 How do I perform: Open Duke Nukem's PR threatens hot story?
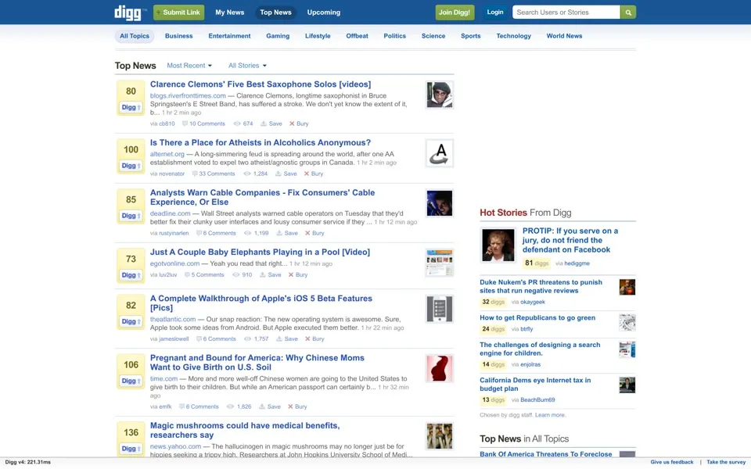point(541,286)
